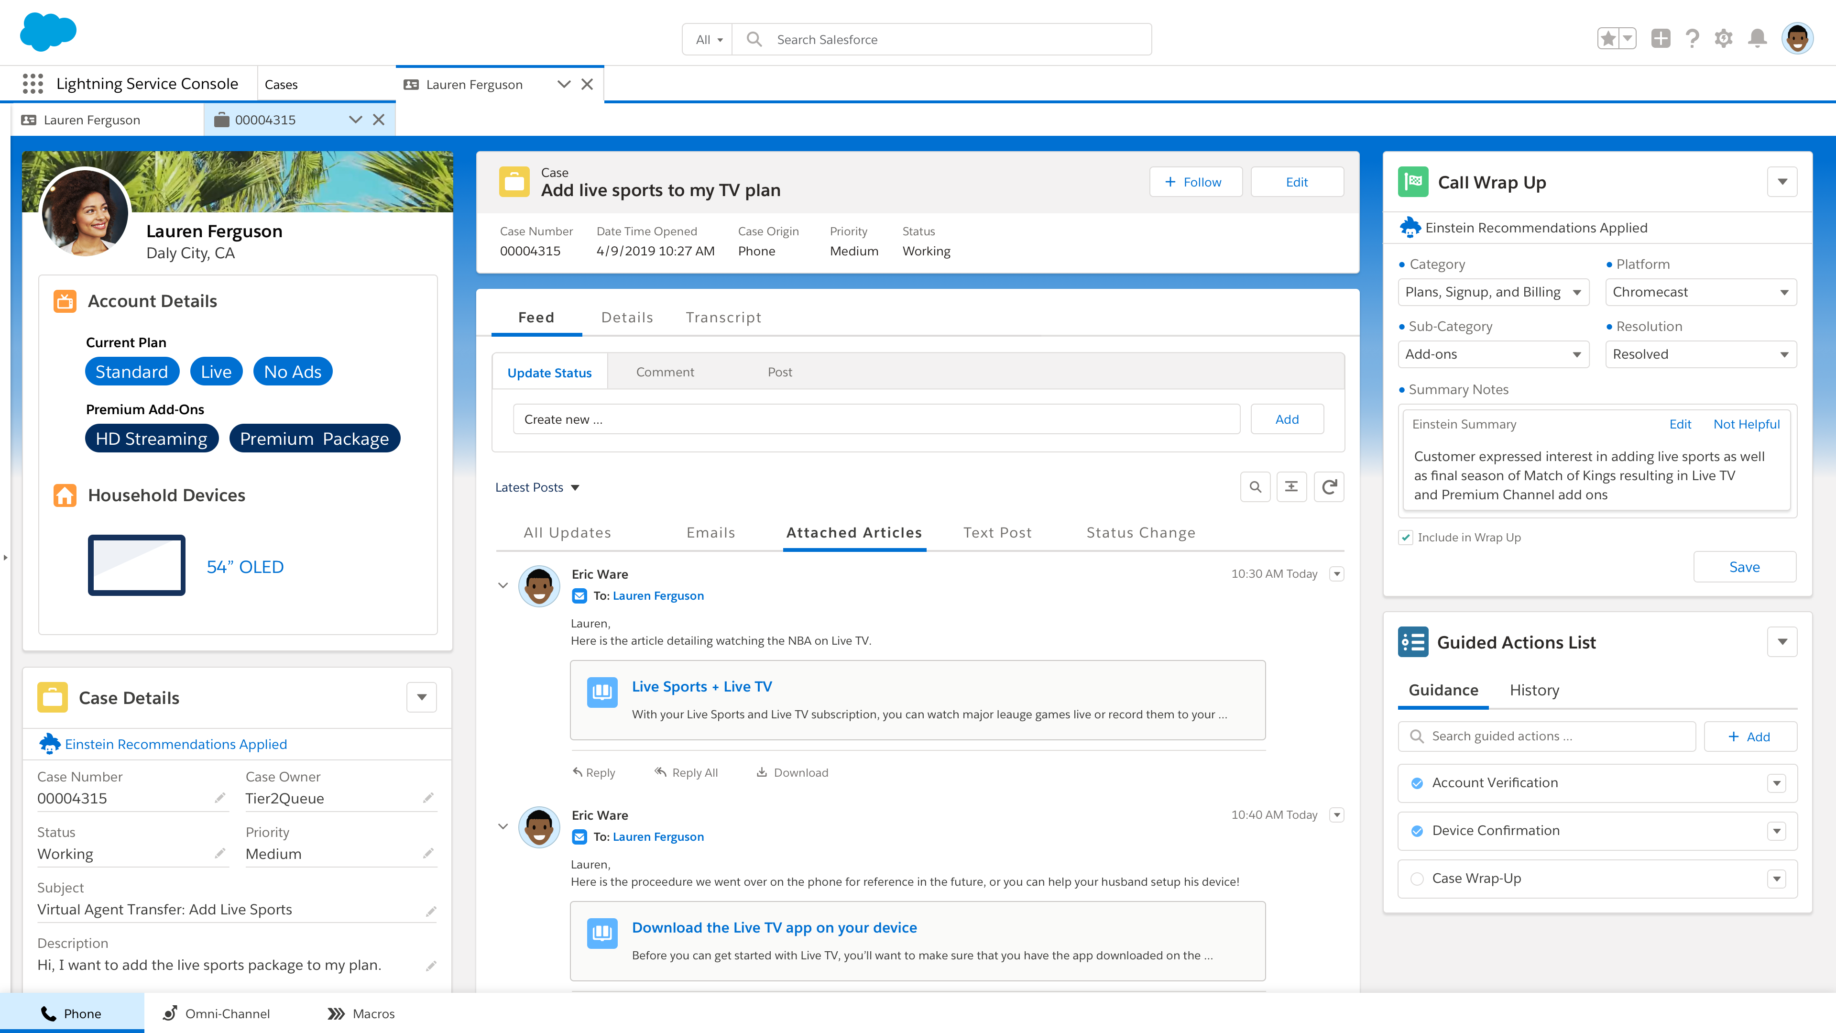This screenshot has height=1033, width=1836.
Task: Click the feed search magnifier icon
Action: (x=1255, y=487)
